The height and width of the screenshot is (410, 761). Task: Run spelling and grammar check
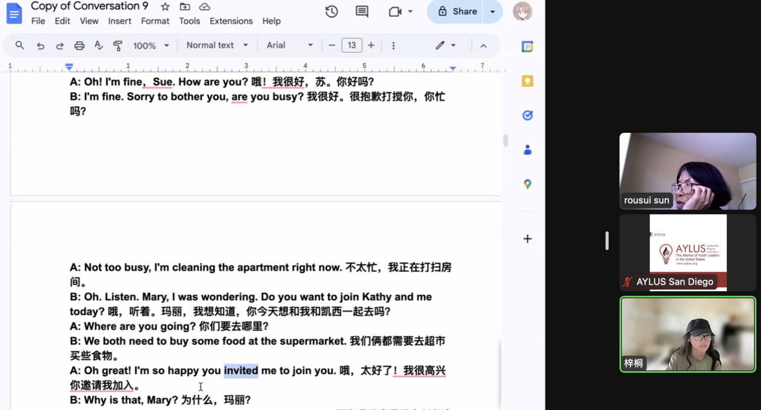coord(99,46)
